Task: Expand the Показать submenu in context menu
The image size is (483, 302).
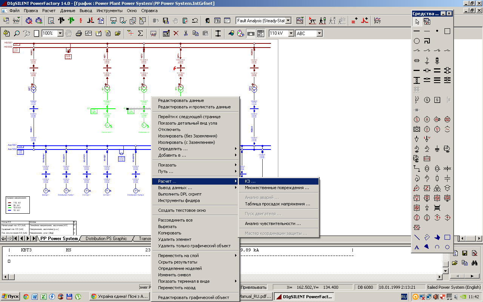Action: click(195, 165)
